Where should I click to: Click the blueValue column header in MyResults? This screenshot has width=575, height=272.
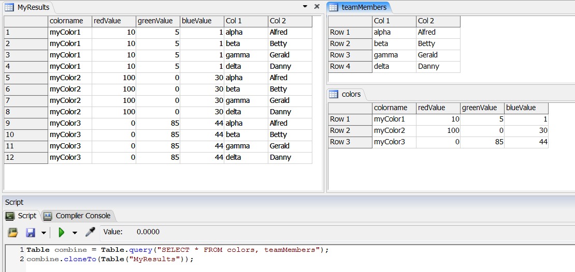click(x=202, y=21)
